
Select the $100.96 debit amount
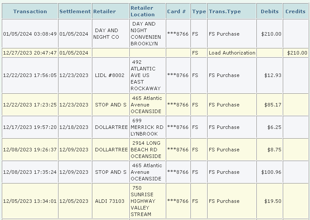[x=271, y=172]
